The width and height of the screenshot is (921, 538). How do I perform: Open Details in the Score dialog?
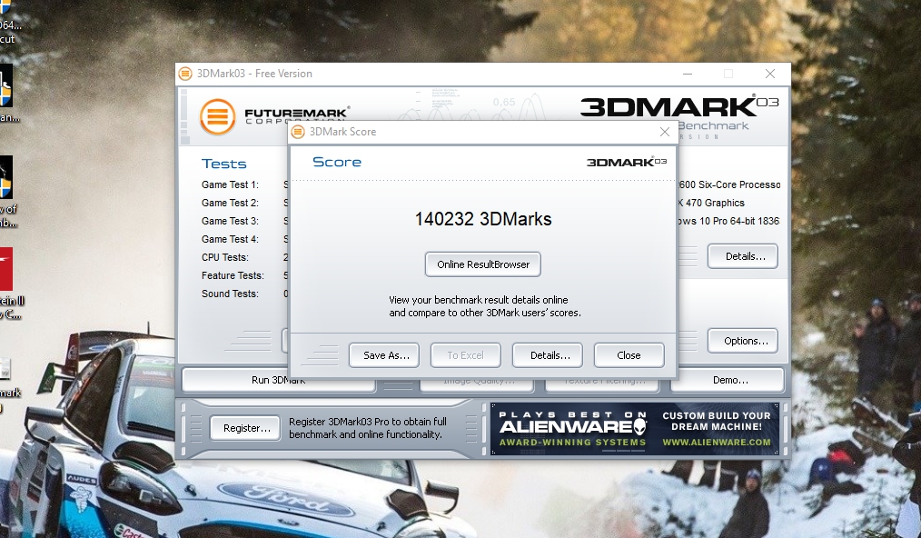pyautogui.click(x=548, y=355)
